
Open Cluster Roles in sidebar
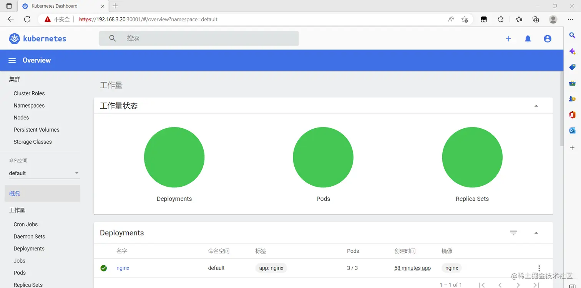coord(29,93)
